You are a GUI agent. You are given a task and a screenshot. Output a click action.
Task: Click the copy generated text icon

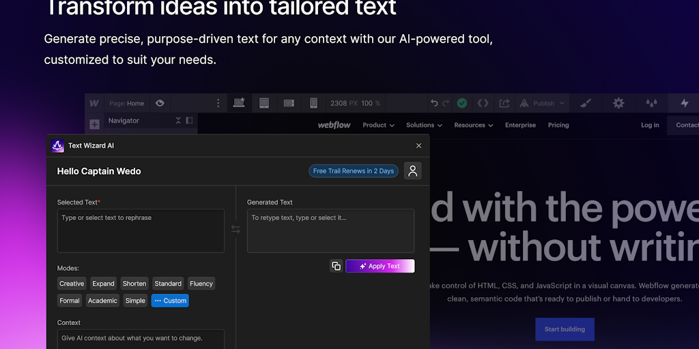coord(336,266)
